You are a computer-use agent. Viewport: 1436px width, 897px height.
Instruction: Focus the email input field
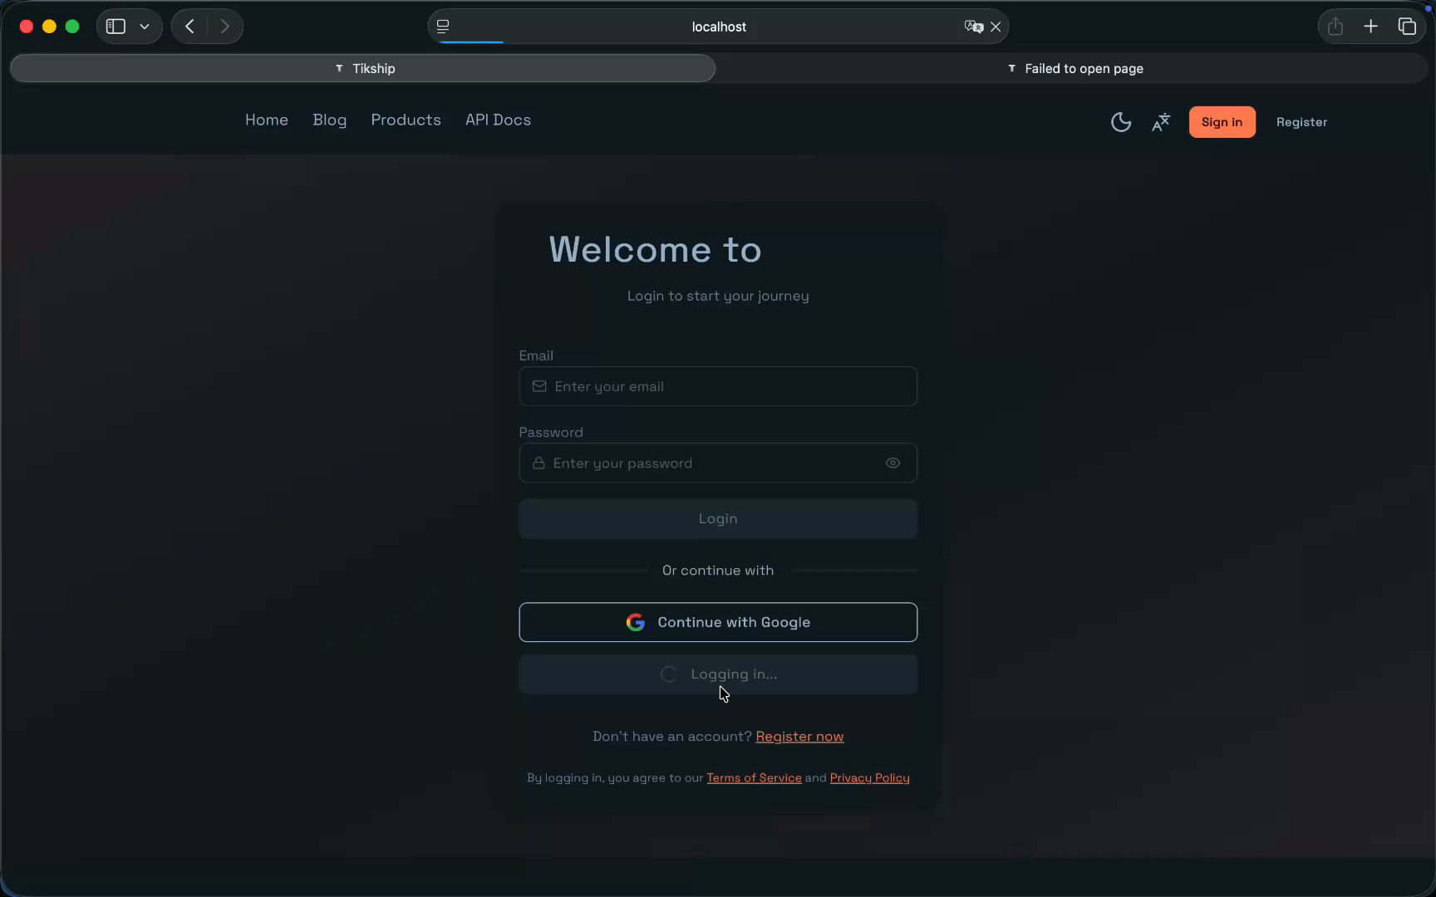coord(718,386)
